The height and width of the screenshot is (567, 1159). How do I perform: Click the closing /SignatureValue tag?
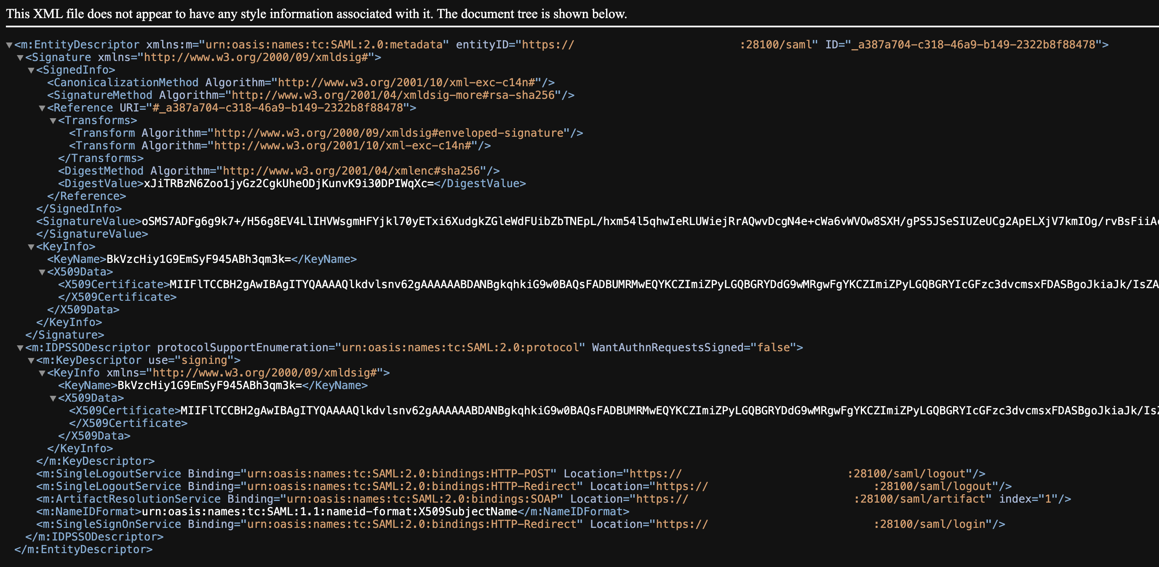coord(92,233)
